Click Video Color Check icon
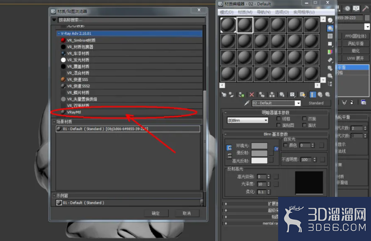The width and height of the screenshot is (371, 241). pyautogui.click(x=330, y=52)
